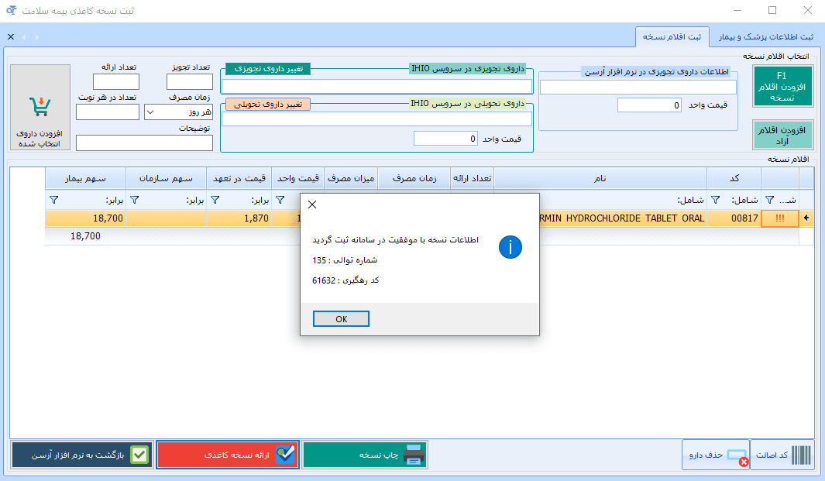The width and height of the screenshot is (825, 481).
Task: Sort by the میزان مصرف column header
Action: point(351,178)
